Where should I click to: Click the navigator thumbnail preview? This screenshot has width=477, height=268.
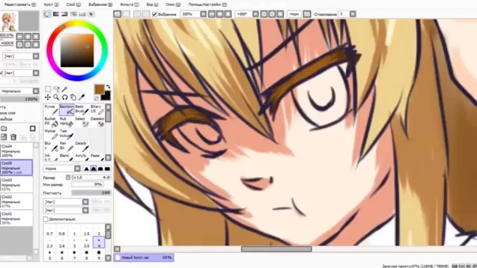pos(8,21)
